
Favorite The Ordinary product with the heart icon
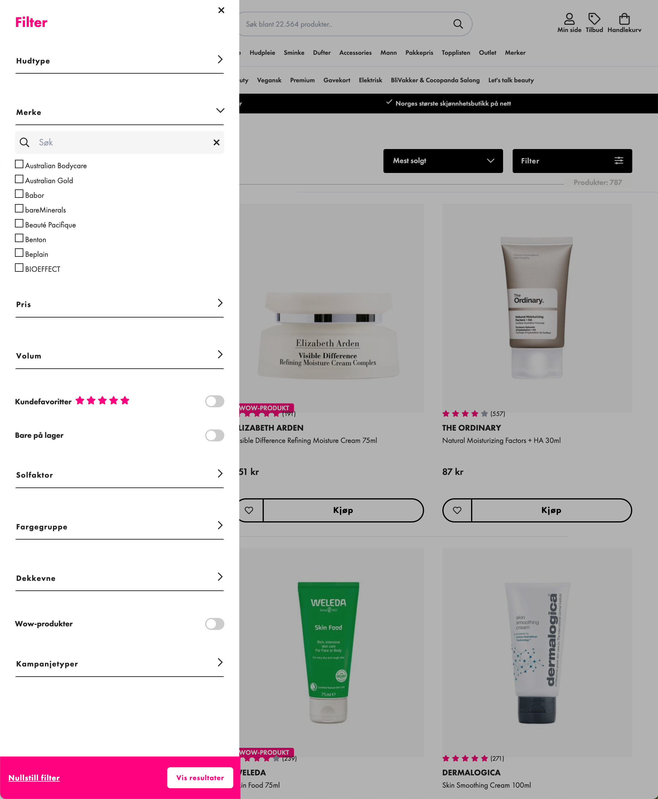tap(457, 510)
